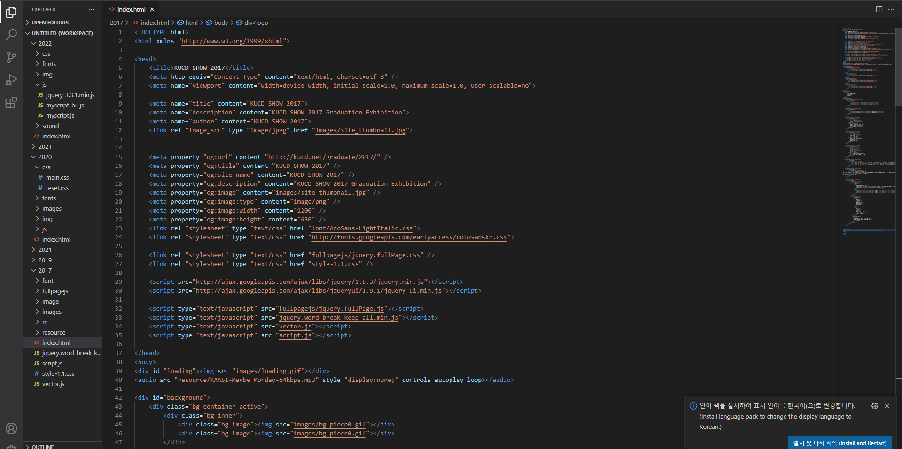This screenshot has height=449, width=902.
Task: Click line number 38 in gutter
Action: (x=118, y=362)
